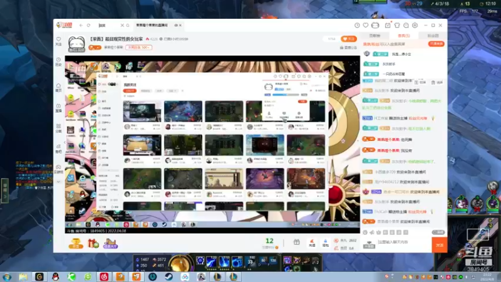
Task: Click the trophy icon below the video
Action: [76, 244]
